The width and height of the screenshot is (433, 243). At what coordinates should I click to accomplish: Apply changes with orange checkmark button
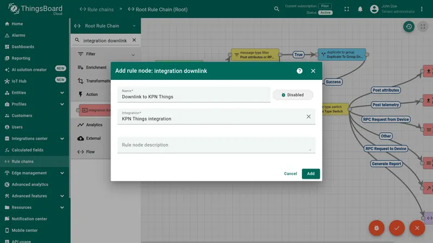tap(397, 228)
